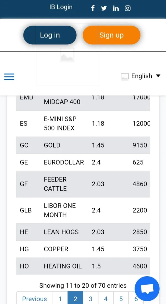The image size is (166, 304).
Task: Open the Twitter social icon
Action: coord(104,8)
